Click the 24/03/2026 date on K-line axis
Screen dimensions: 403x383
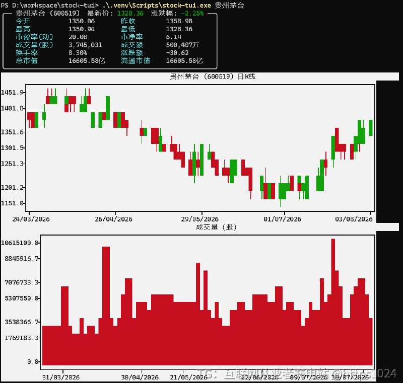(31, 219)
